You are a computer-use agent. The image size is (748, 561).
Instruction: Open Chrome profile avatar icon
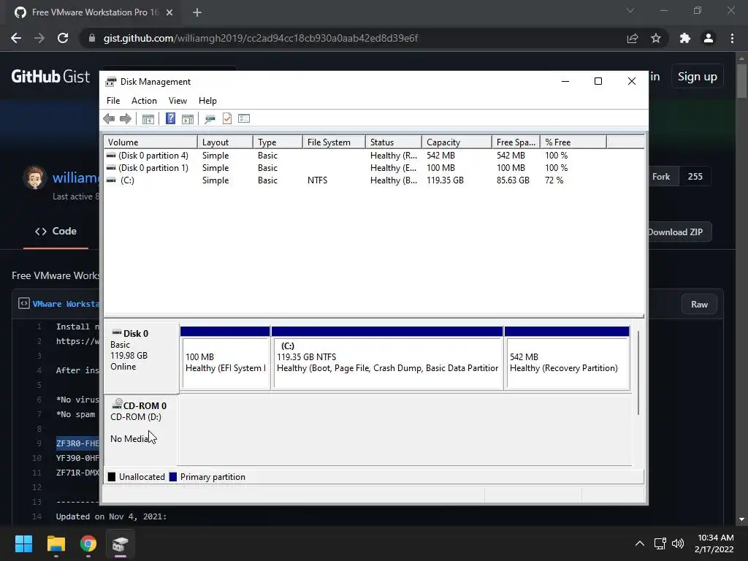click(x=709, y=38)
